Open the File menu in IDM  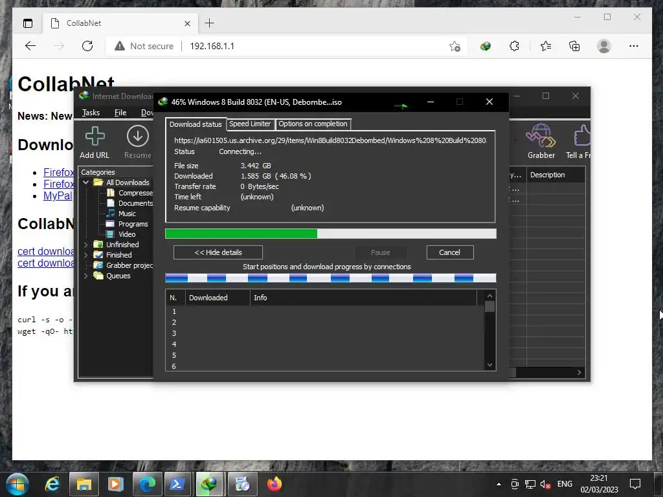[120, 113]
